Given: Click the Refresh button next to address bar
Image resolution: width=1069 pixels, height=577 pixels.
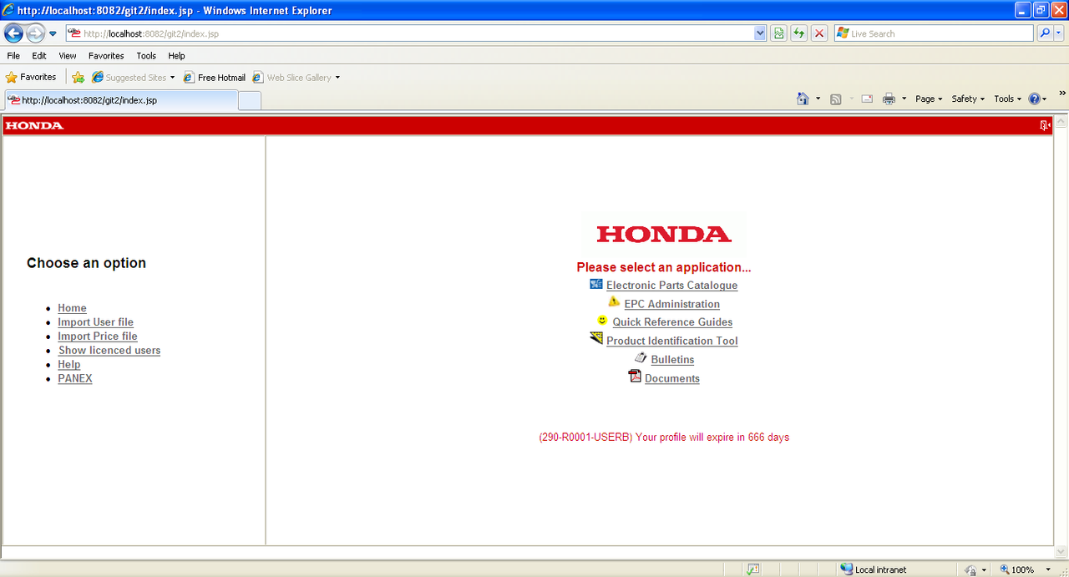Looking at the screenshot, I should tap(799, 33).
